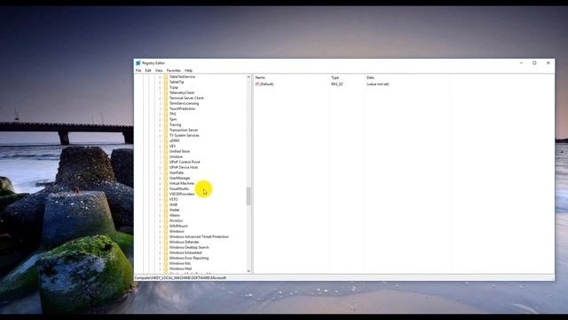
Task: Expand the Windows Kits key
Action: pos(160,263)
